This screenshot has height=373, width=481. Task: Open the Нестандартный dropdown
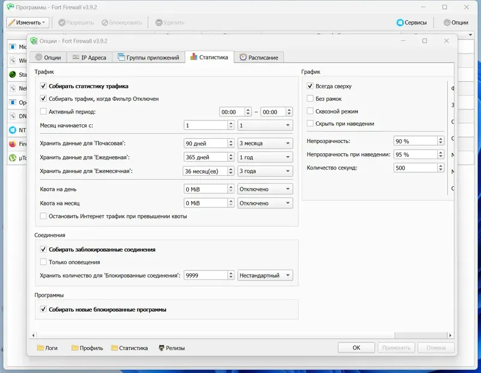[265, 275]
